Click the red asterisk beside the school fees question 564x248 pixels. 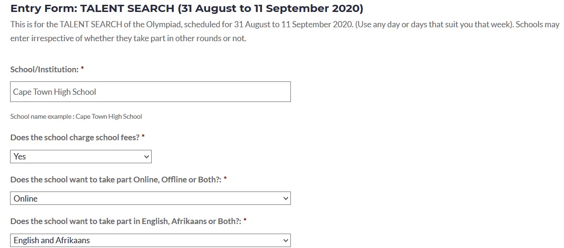click(143, 137)
